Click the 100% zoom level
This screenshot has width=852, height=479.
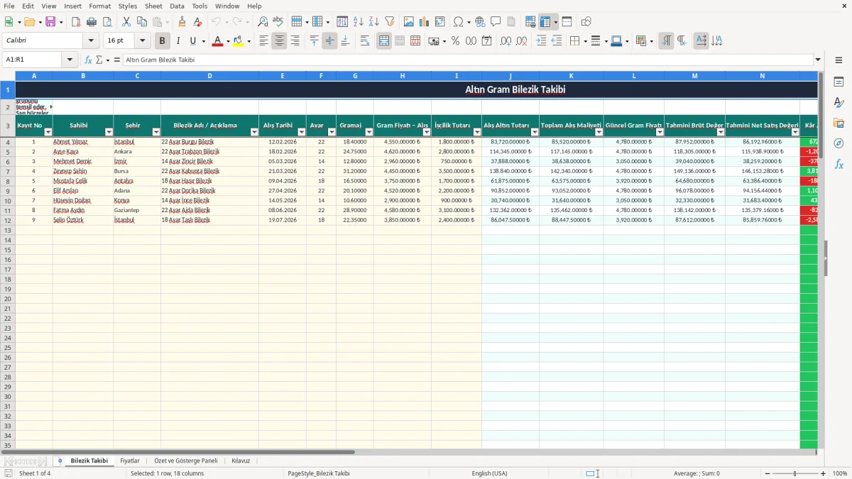coord(840,473)
